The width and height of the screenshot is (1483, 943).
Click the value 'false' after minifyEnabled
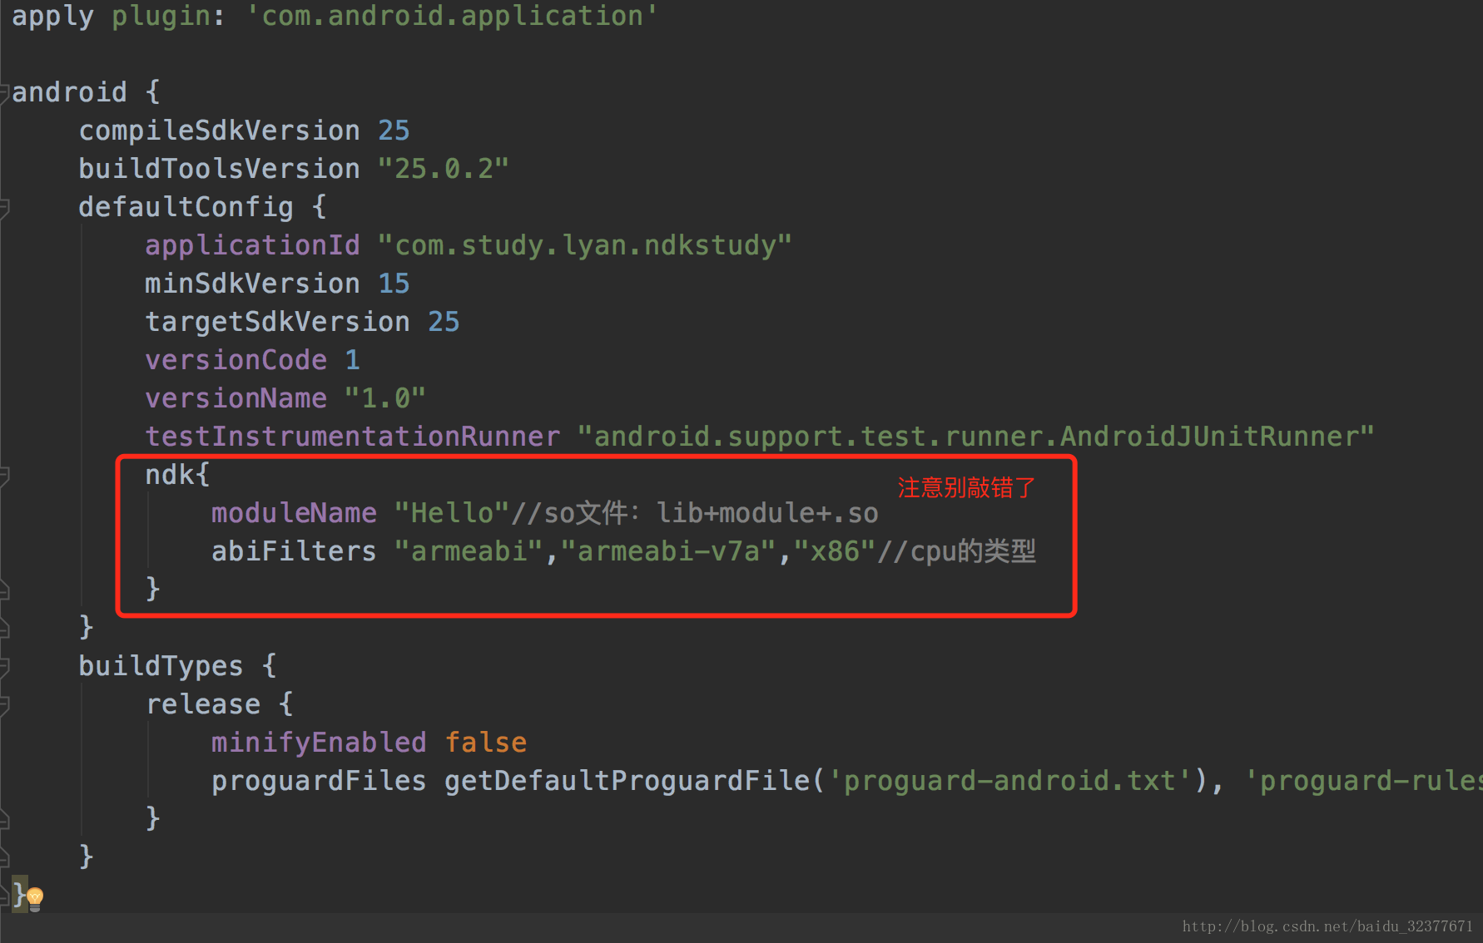pos(485,743)
